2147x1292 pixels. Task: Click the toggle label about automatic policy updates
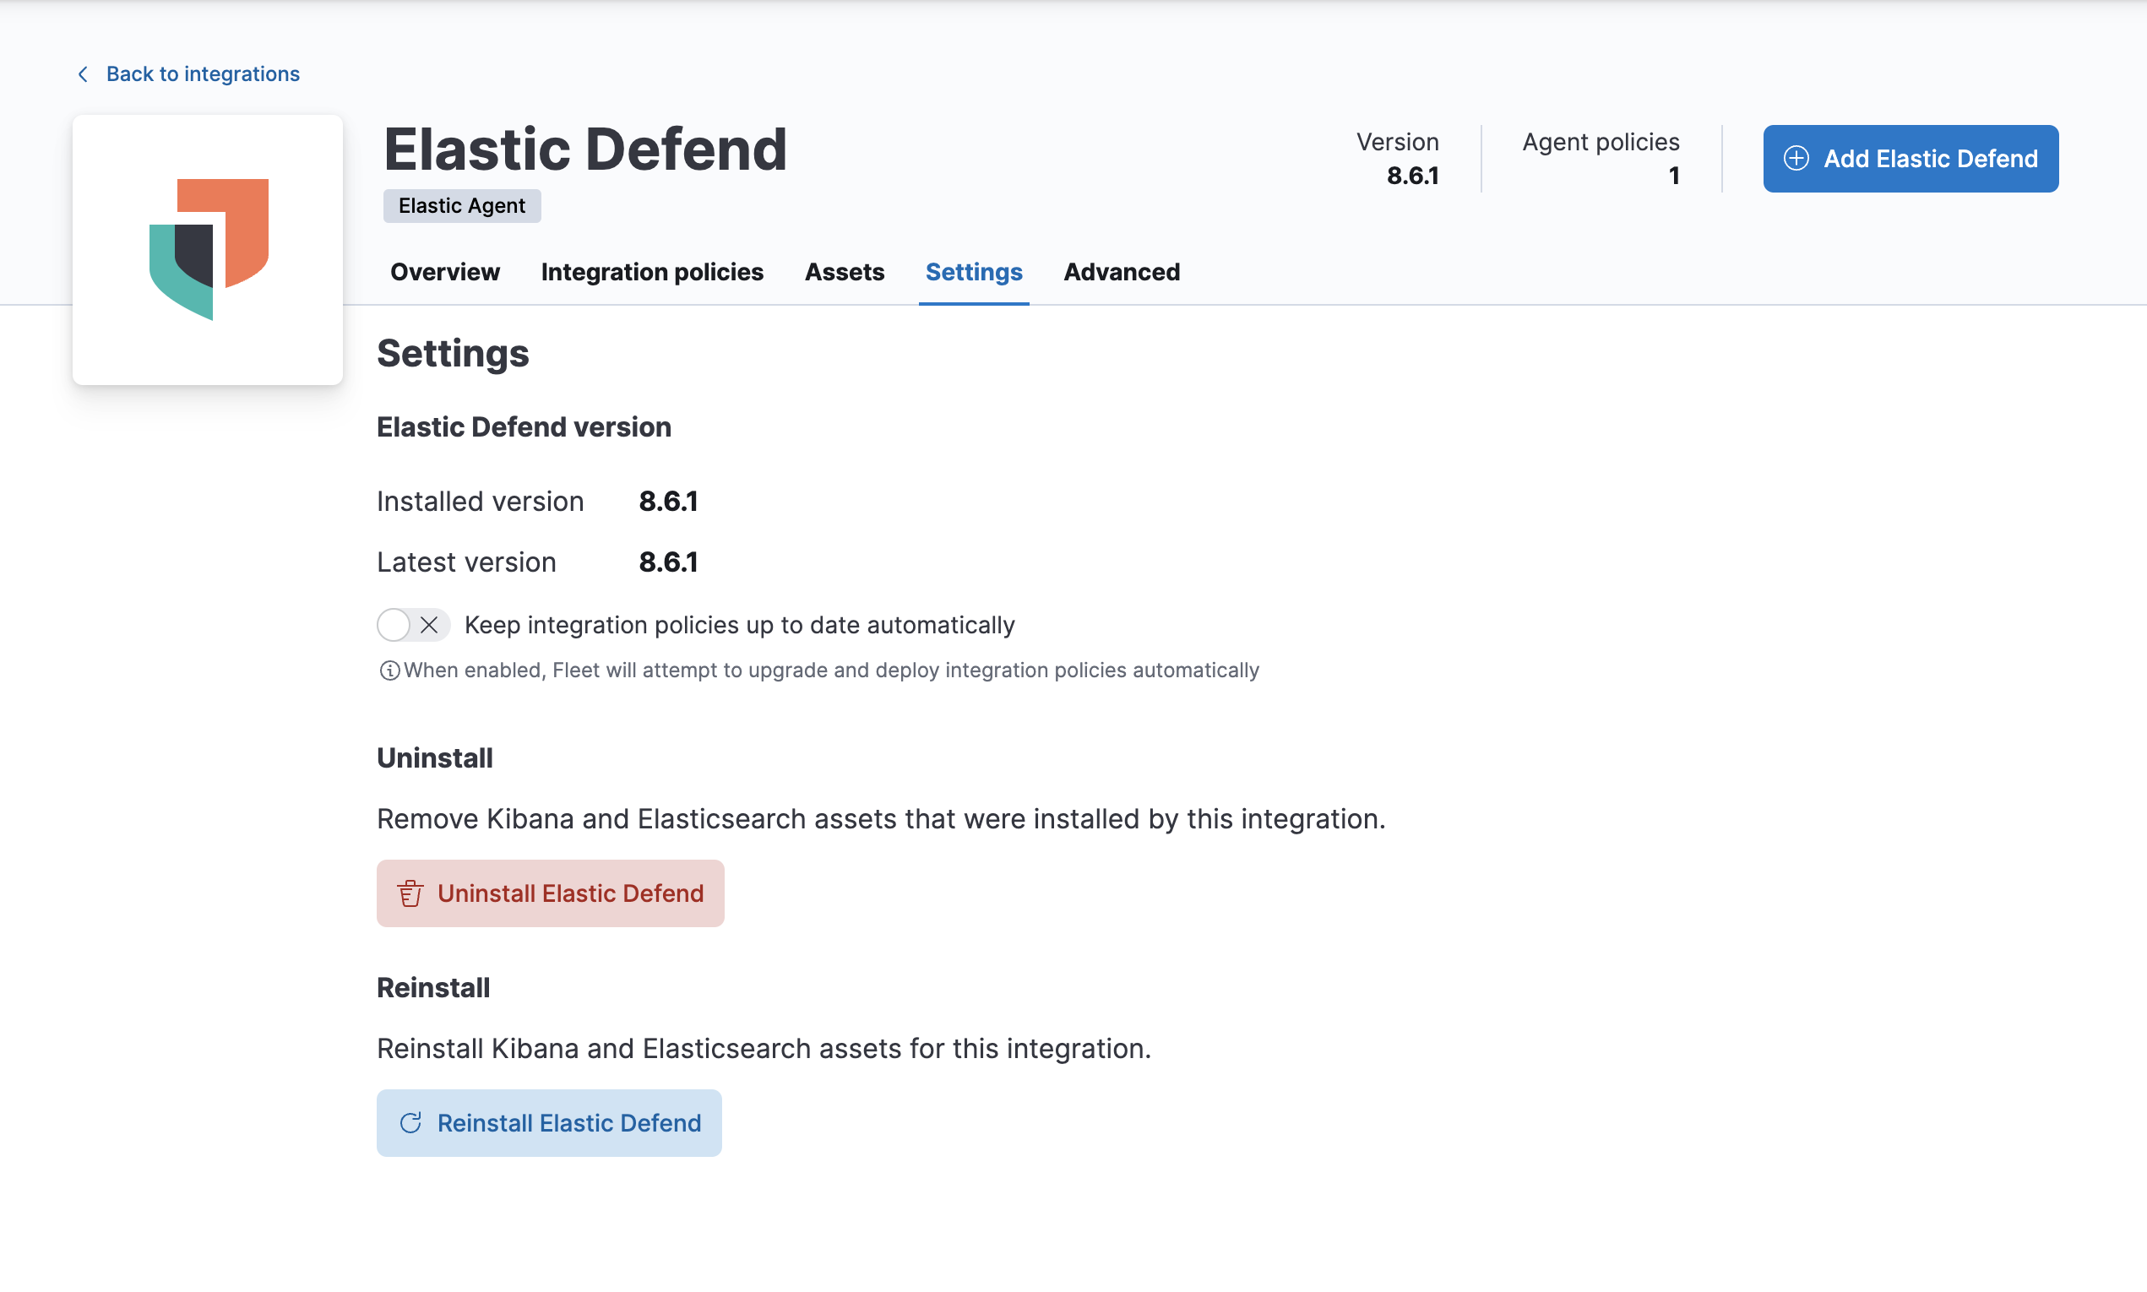[x=739, y=625]
